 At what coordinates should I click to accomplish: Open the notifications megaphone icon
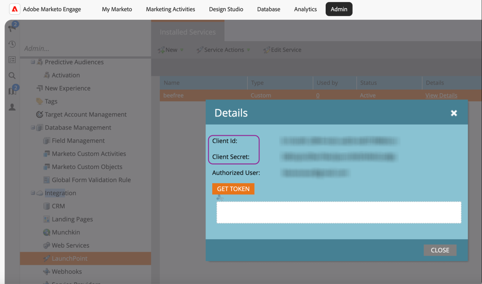(12, 28)
